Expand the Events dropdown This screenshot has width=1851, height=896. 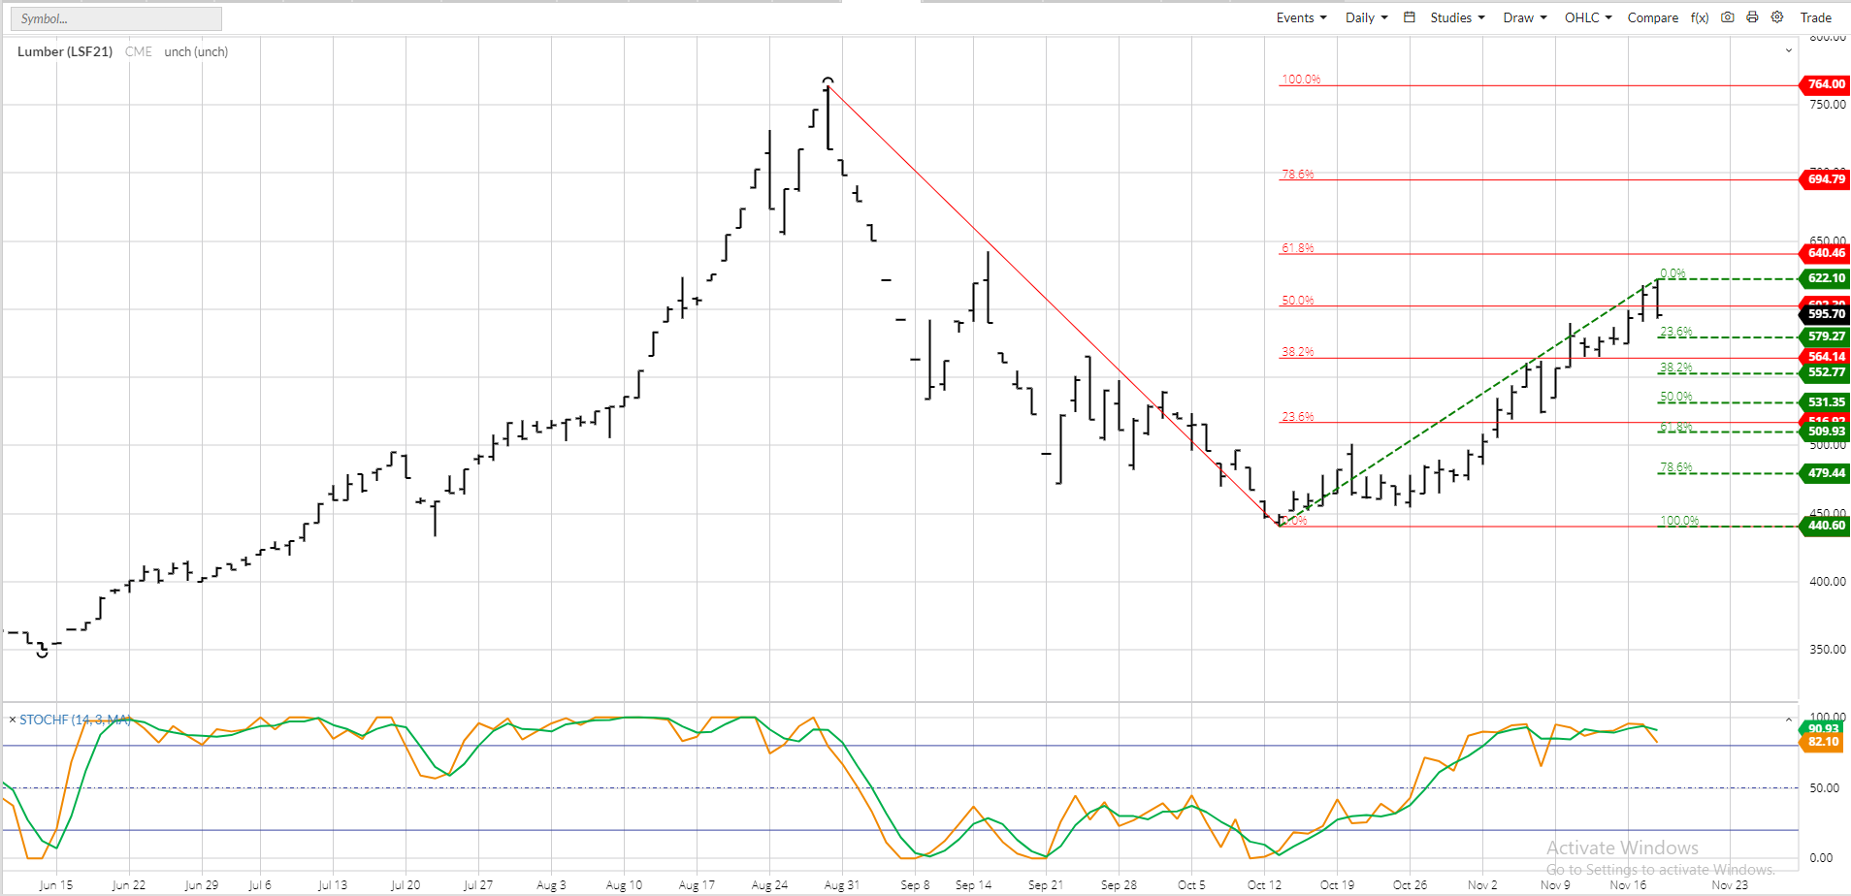click(1301, 17)
